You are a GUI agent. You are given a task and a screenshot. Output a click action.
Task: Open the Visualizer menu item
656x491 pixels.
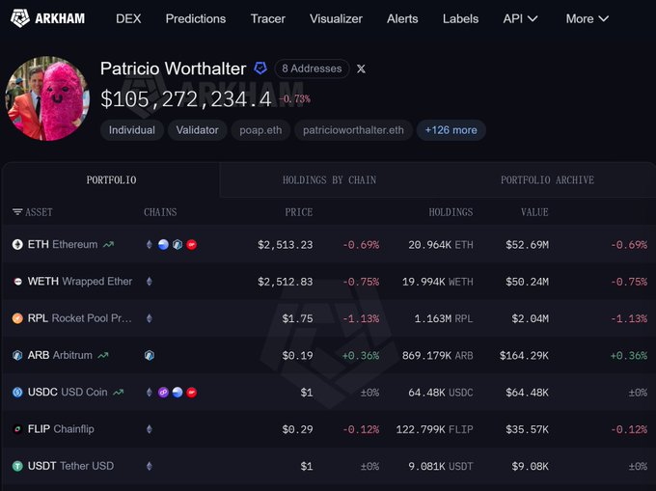tap(336, 19)
